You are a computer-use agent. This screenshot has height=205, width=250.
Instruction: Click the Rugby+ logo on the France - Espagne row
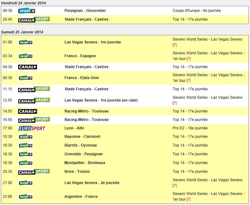(26, 56)
